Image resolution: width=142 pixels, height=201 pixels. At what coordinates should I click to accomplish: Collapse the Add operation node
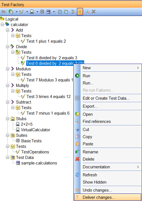(x=8, y=30)
